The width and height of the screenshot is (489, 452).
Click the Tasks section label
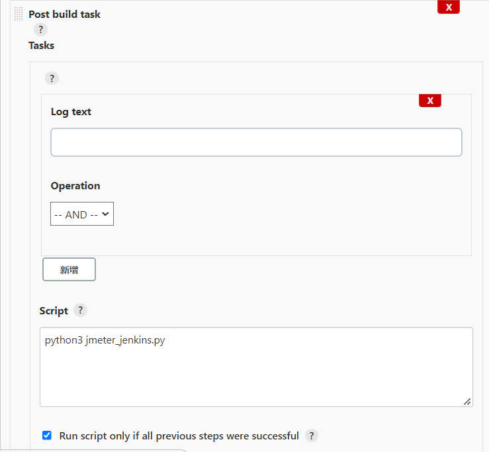click(41, 46)
